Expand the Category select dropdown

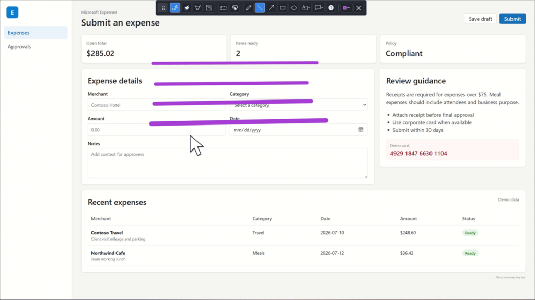298,105
